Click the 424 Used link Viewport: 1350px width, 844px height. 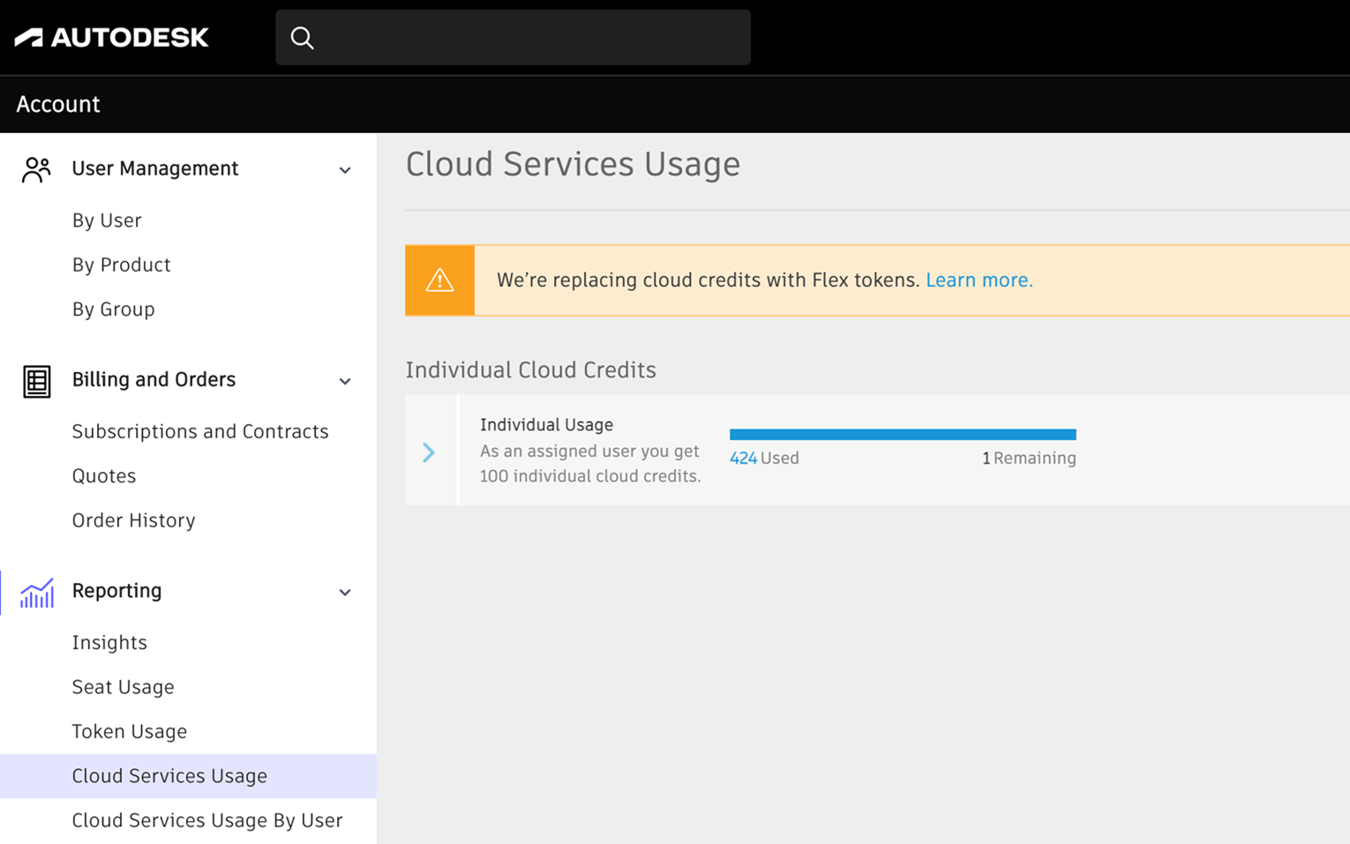pyautogui.click(x=743, y=458)
